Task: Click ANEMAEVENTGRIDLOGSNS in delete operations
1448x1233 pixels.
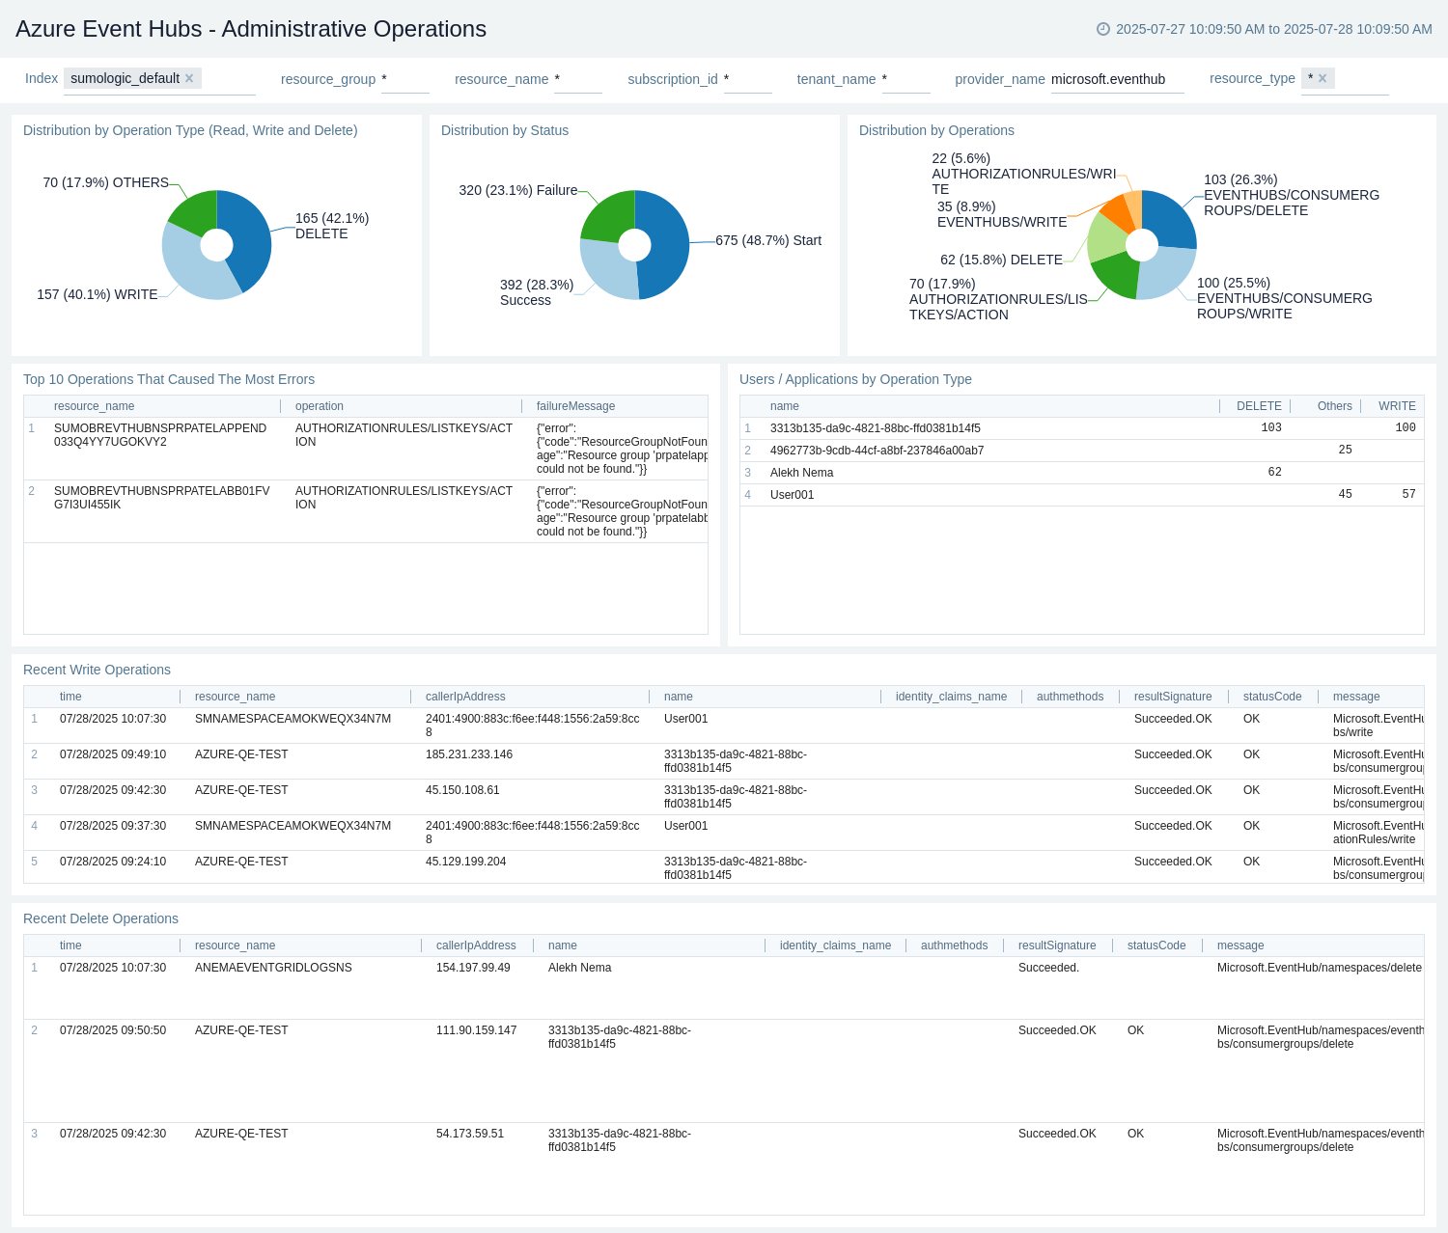Action: click(x=273, y=968)
